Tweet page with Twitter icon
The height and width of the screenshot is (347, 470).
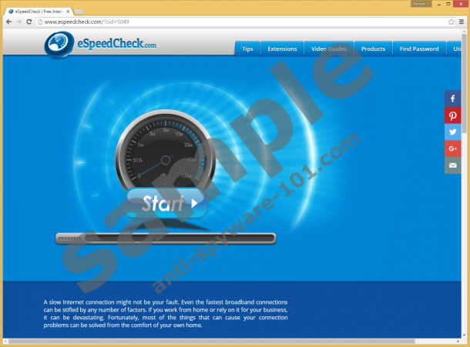453,132
